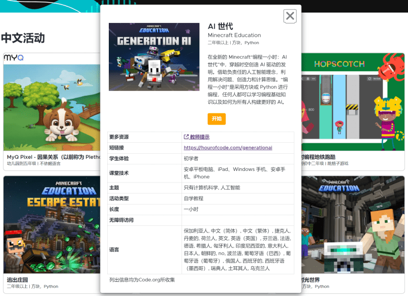The height and width of the screenshot is (296, 408).
Task: Open the Escape Estate activity card image
Action: [x=52, y=225]
